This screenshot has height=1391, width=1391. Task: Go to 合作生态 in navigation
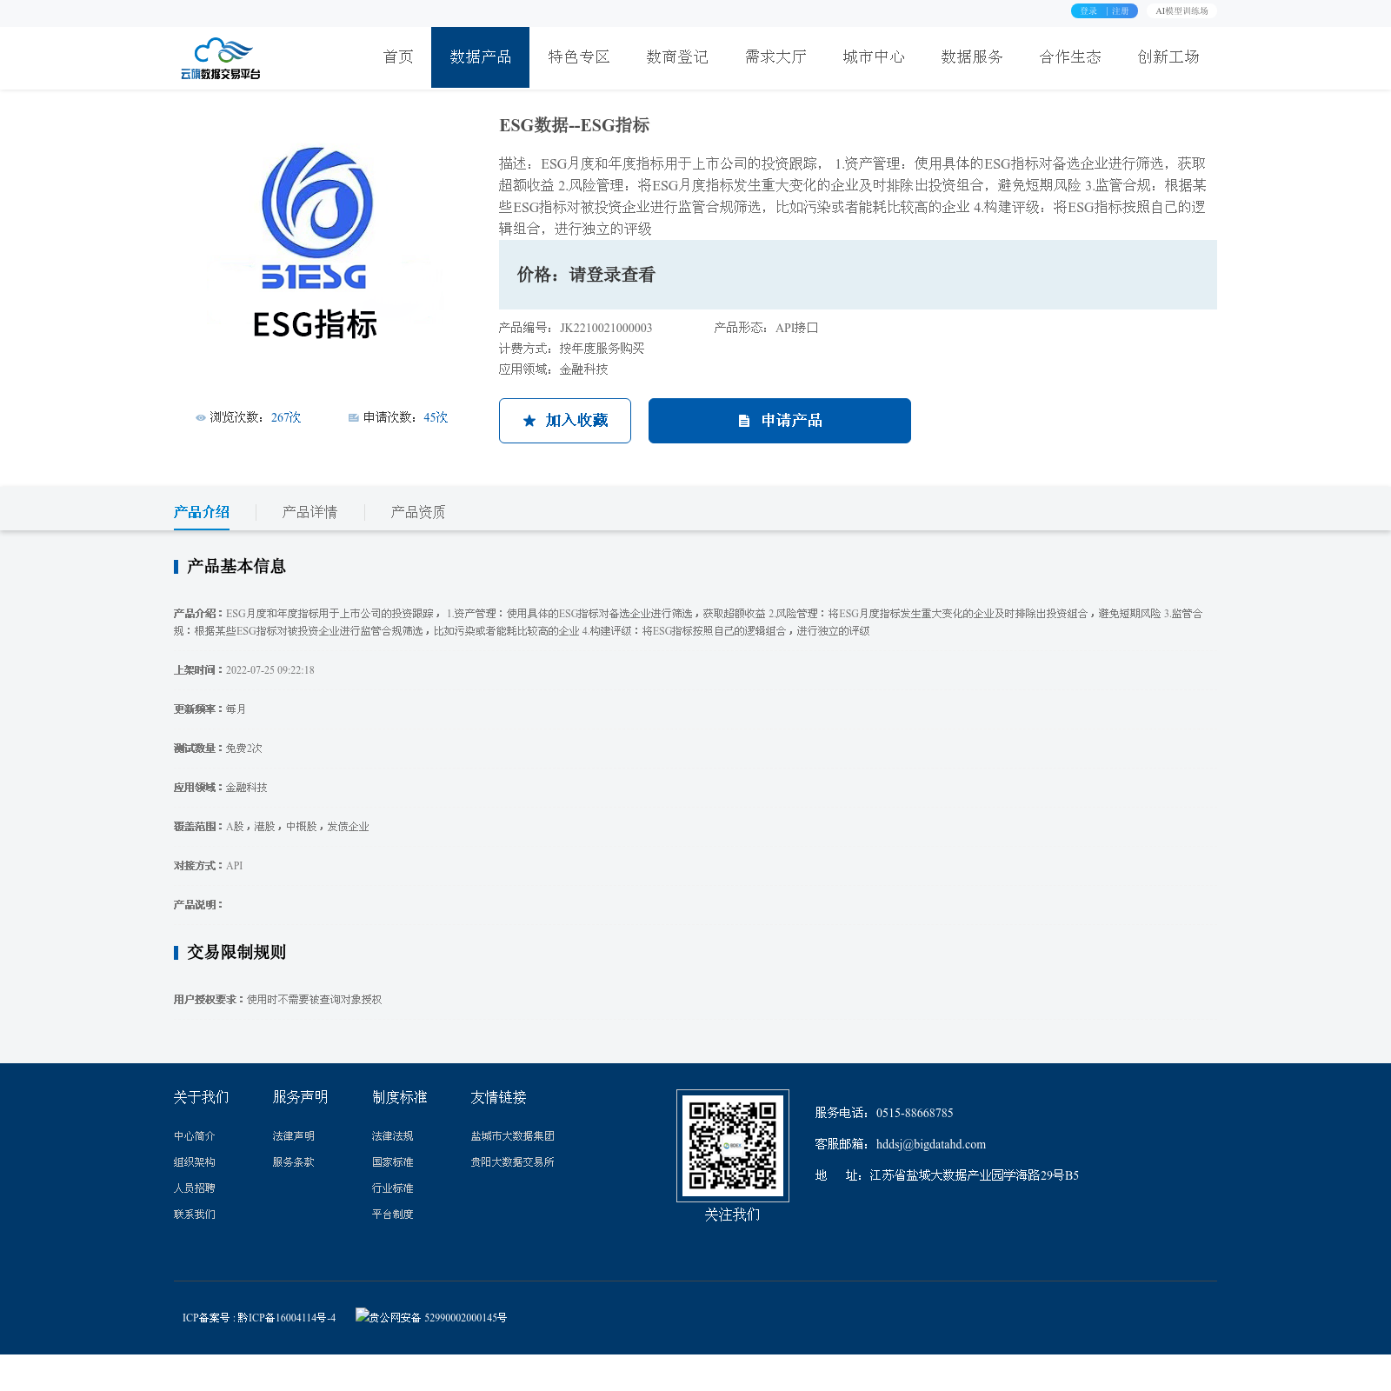[x=1070, y=57]
